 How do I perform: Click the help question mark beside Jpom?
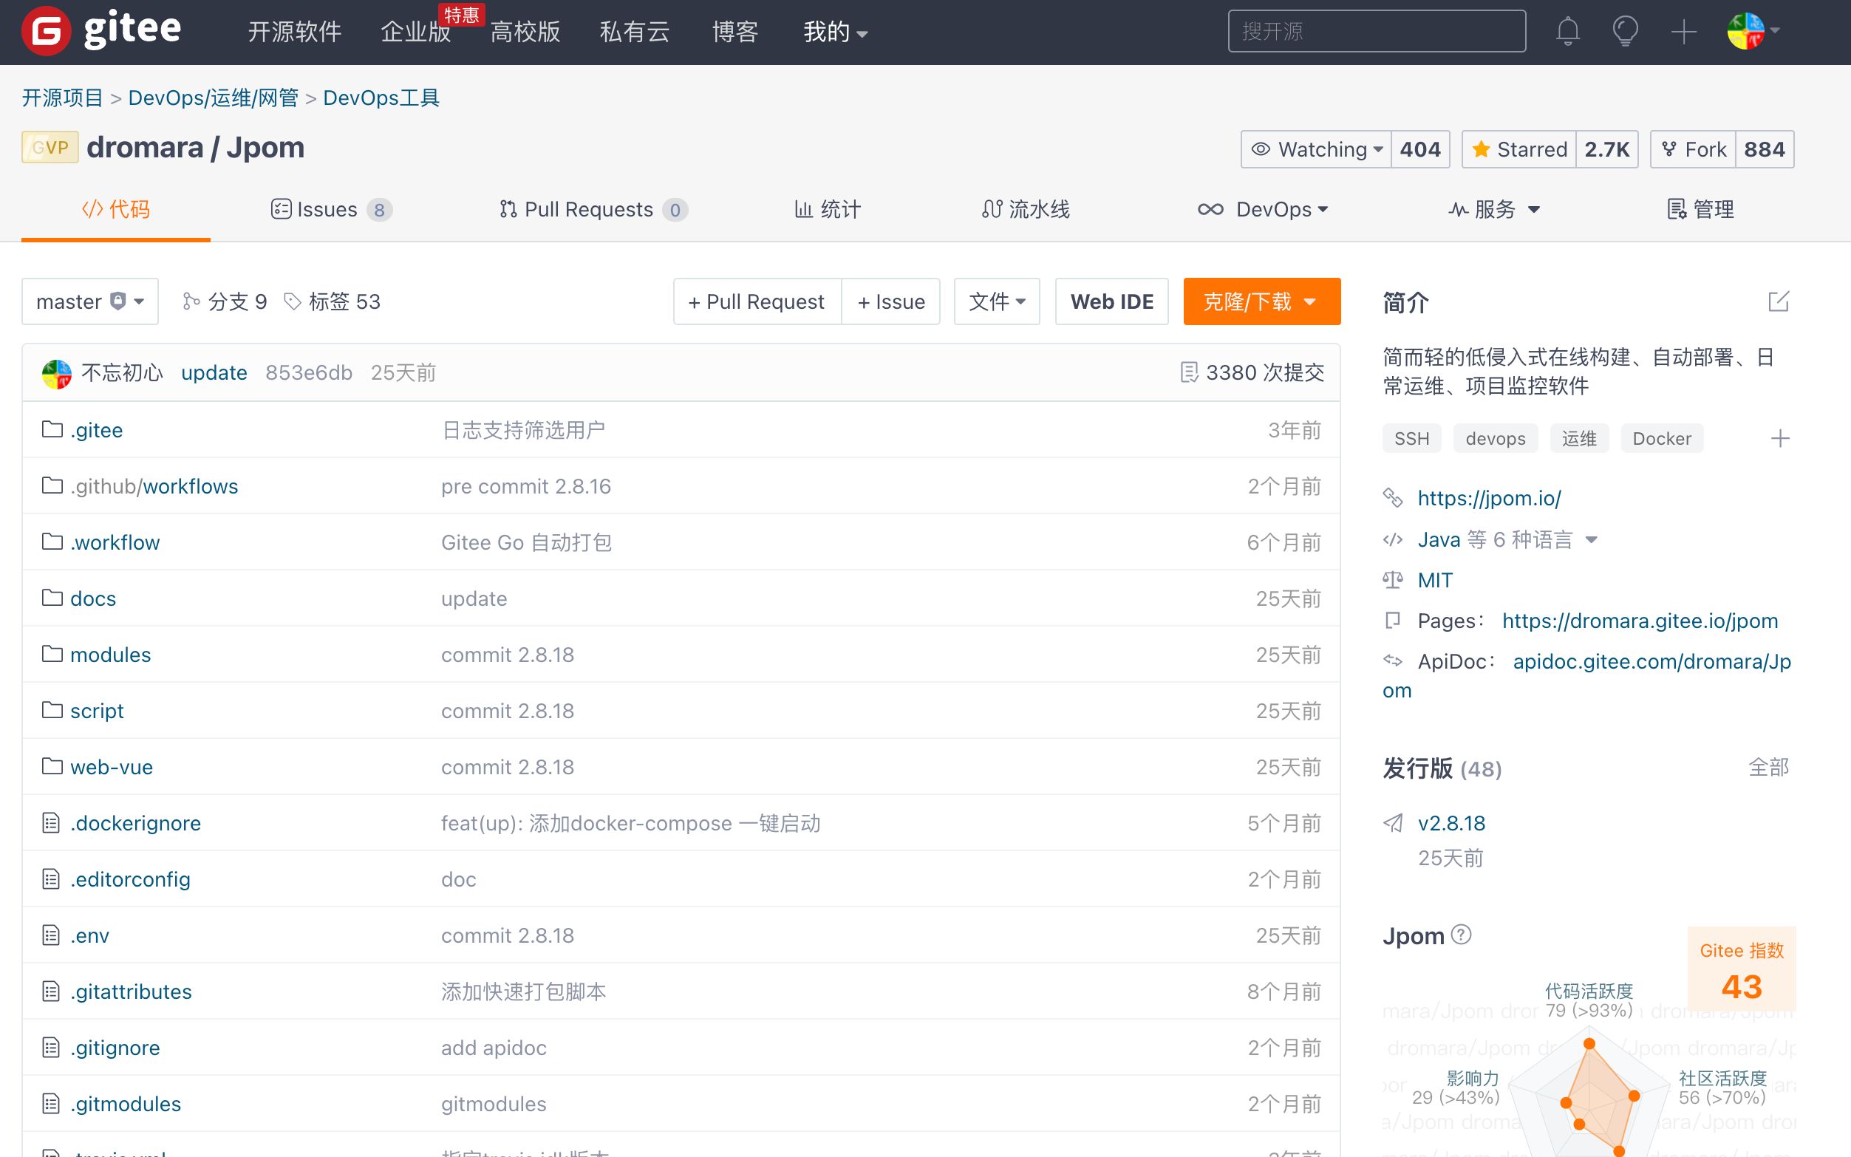[1461, 935]
